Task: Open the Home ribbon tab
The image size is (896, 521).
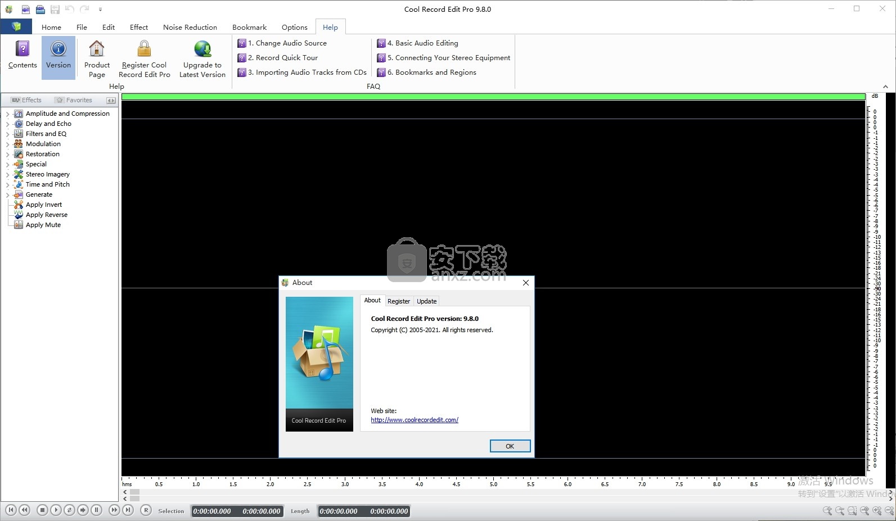Action: 51,27
